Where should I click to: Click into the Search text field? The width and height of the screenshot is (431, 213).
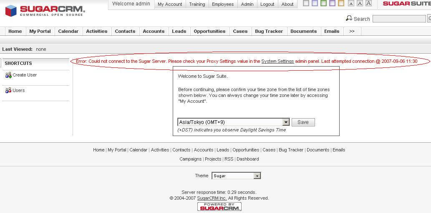tap(399, 19)
